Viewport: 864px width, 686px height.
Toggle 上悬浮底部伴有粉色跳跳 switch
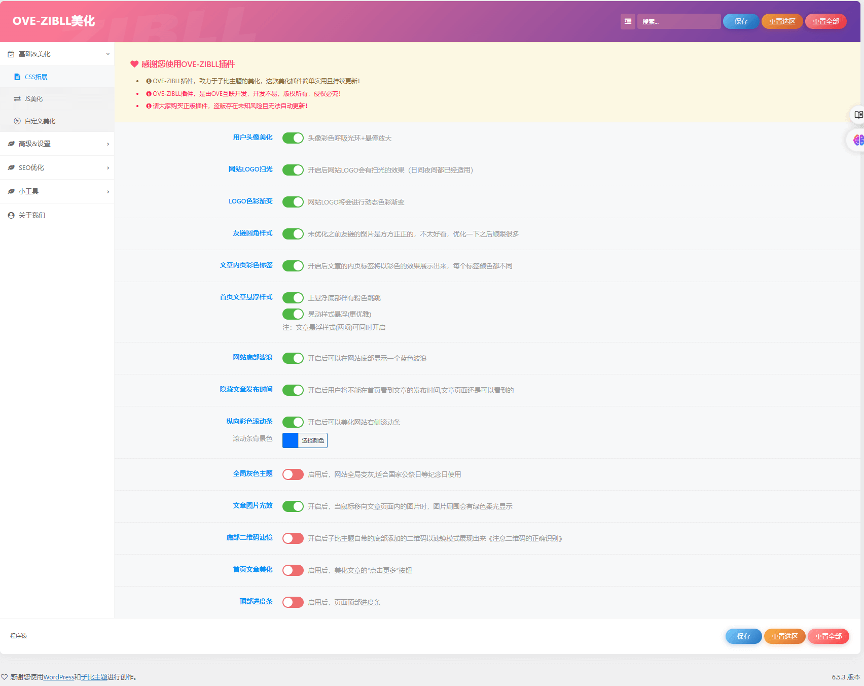point(293,298)
